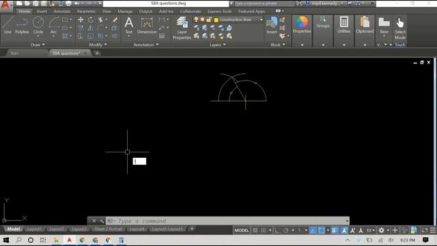Click the Insert block icon
The width and height of the screenshot is (437, 246).
click(272, 25)
